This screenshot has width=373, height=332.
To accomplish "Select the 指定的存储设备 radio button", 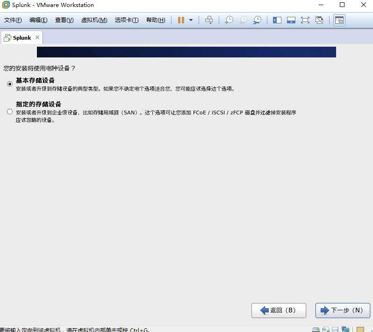I will click(10, 112).
